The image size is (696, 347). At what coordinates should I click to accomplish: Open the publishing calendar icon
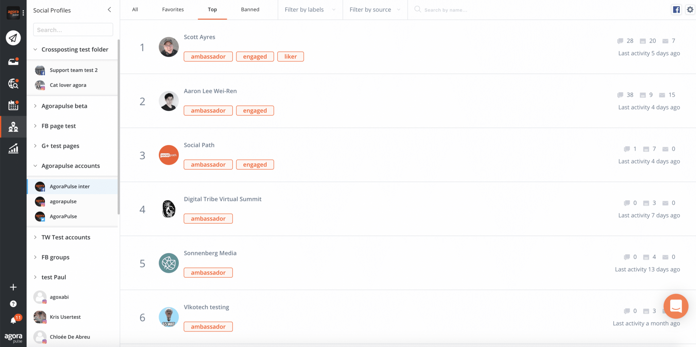pyautogui.click(x=13, y=105)
